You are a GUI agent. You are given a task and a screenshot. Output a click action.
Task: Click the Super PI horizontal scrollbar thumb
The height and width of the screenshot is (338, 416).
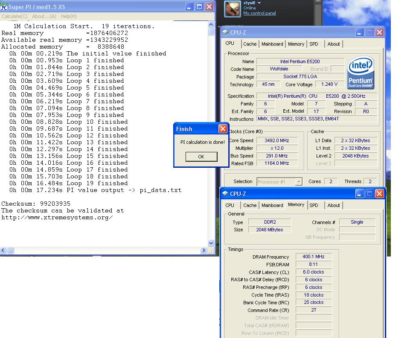click(x=10, y=250)
